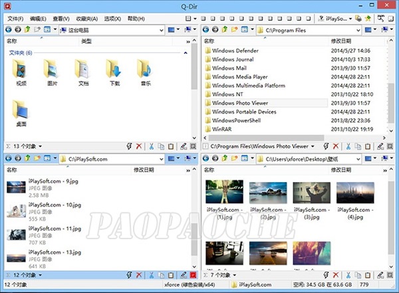Expand the Desktop\壁纸 address dropdown
The width and height of the screenshot is (399, 293).
click(x=358, y=159)
